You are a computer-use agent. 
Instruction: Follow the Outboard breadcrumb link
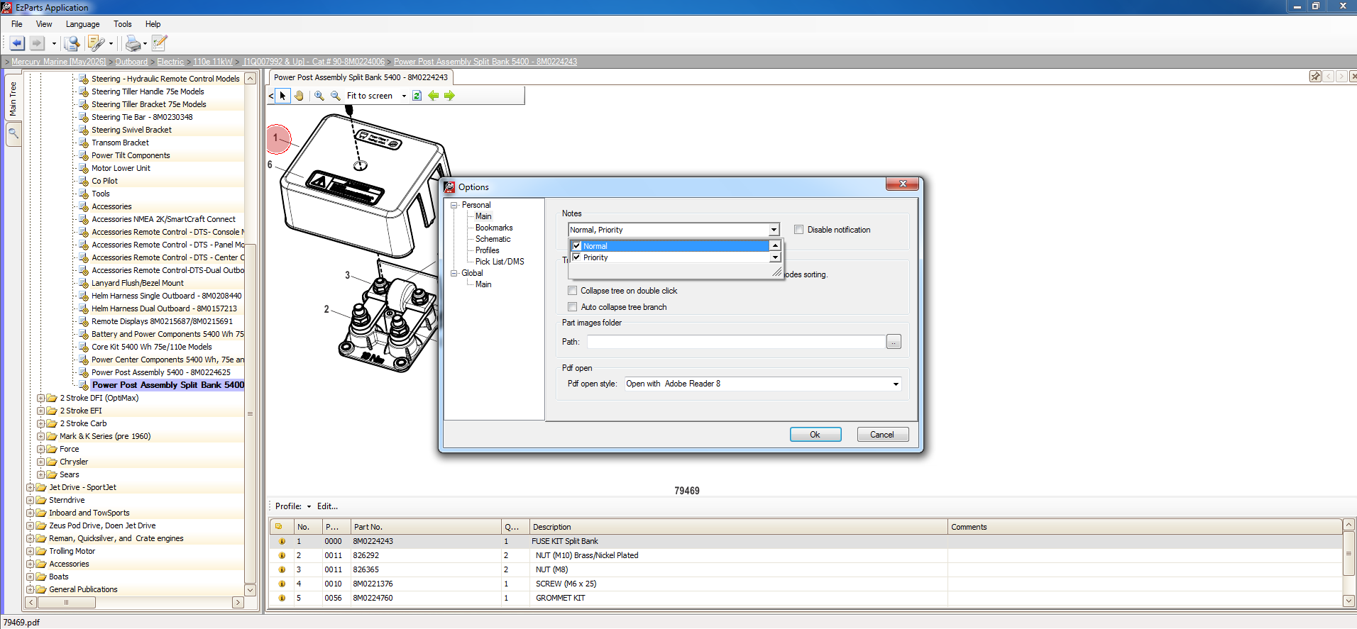[x=131, y=62]
